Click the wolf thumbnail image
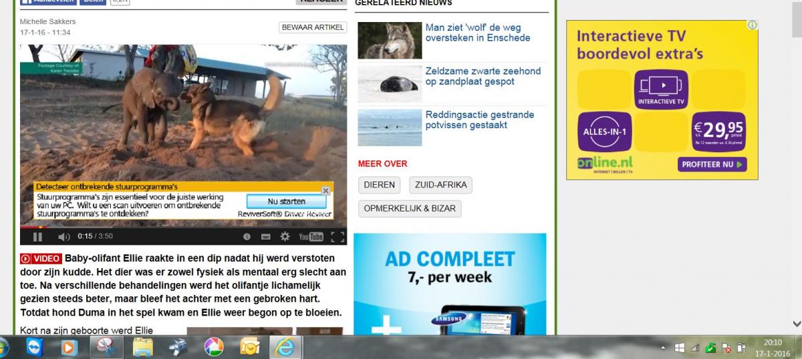 tap(390, 41)
